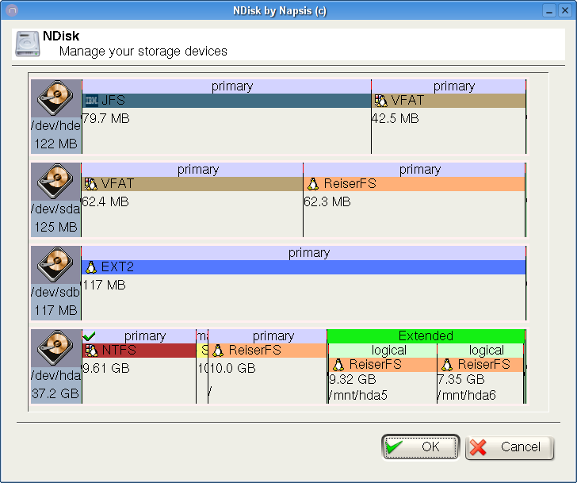Image resolution: width=577 pixels, height=483 pixels.
Task: Select the logical partition mounted at /mnt/hda5
Action: 382,365
